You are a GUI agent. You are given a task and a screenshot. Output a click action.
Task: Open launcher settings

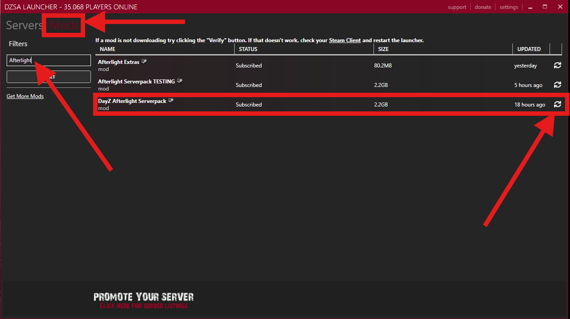pyautogui.click(x=509, y=7)
